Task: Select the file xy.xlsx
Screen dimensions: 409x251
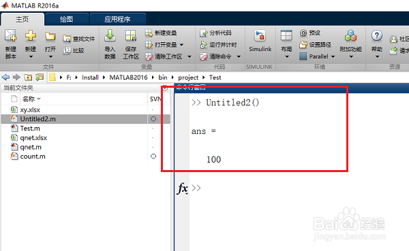Action: pos(30,110)
